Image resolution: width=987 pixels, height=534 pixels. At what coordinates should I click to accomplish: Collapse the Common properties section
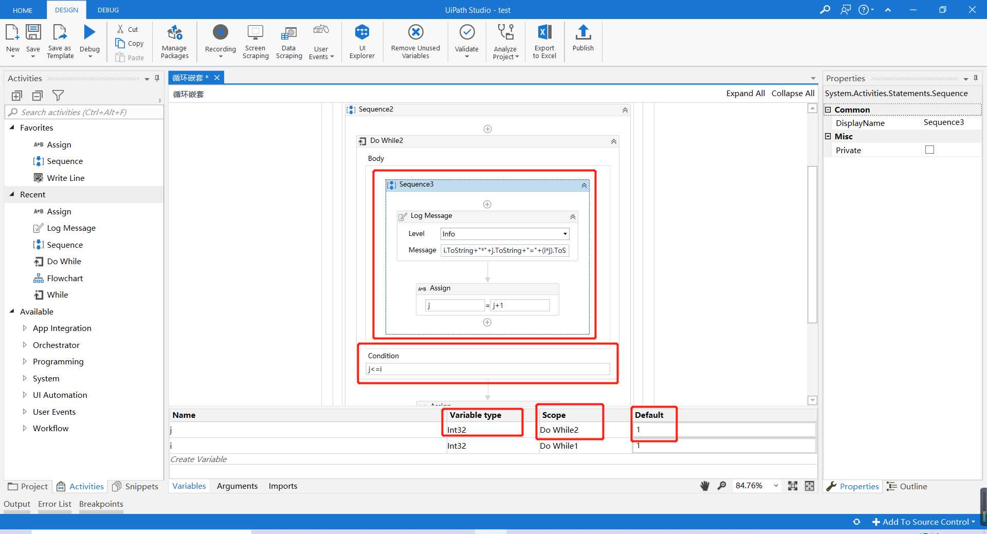(x=828, y=109)
